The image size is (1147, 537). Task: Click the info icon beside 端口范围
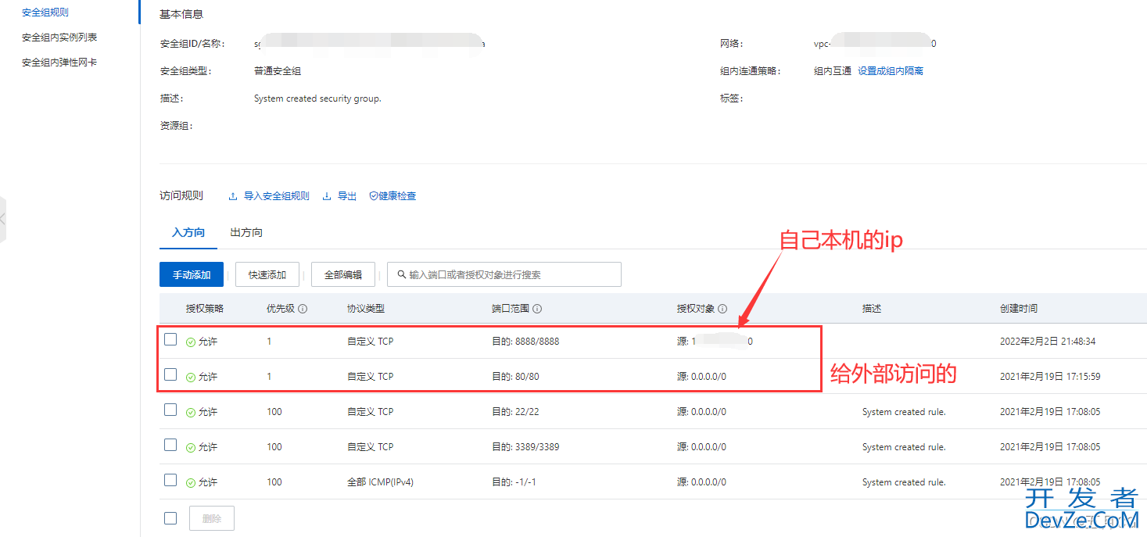[x=537, y=309]
